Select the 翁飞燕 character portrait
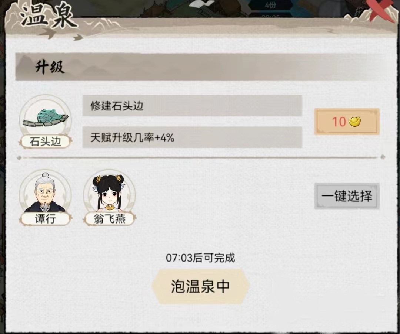 pos(109,193)
